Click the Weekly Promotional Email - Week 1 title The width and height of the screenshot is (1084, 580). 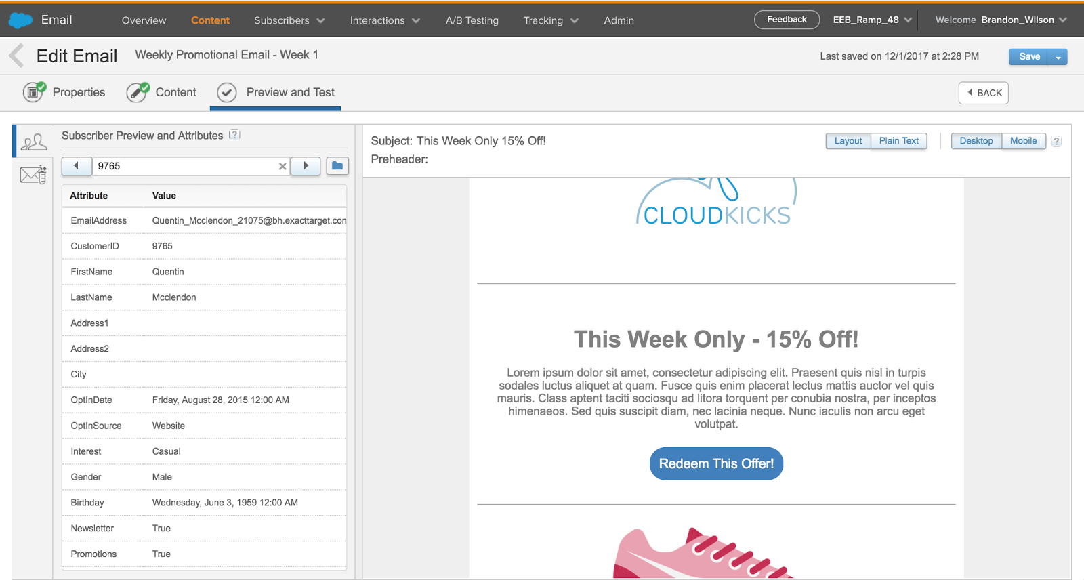pos(226,55)
